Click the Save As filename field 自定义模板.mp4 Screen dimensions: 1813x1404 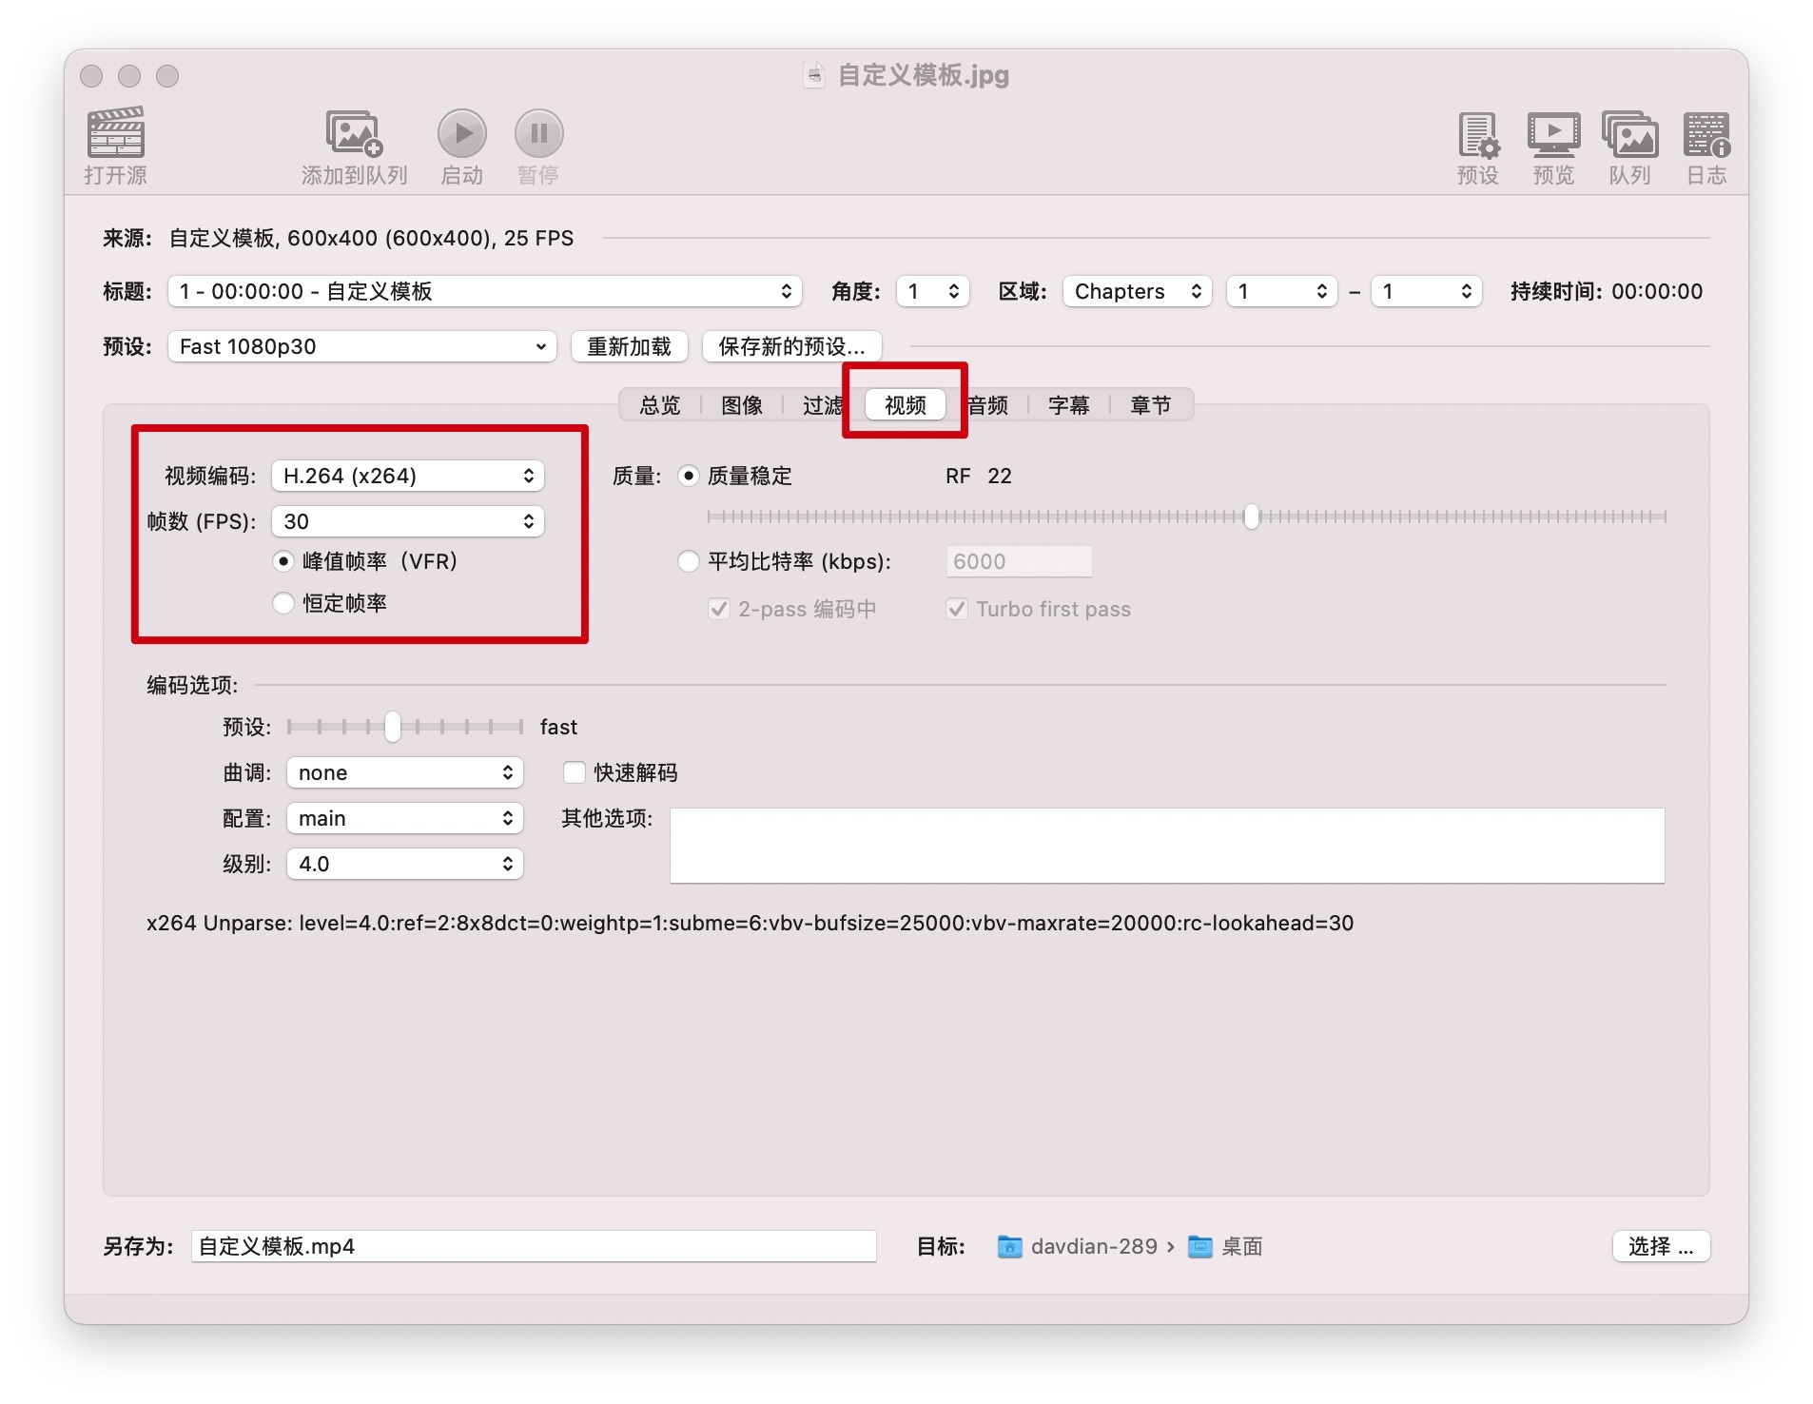(533, 1246)
